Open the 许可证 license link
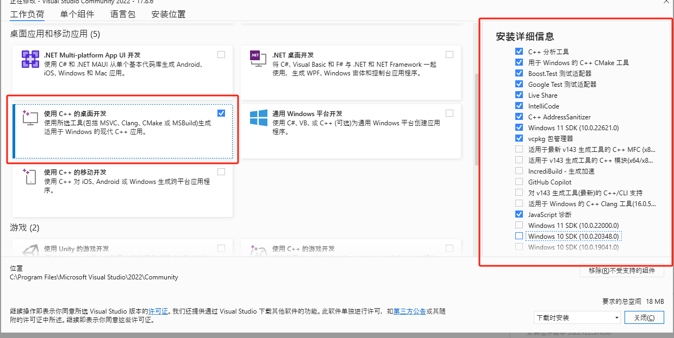 click(158, 311)
